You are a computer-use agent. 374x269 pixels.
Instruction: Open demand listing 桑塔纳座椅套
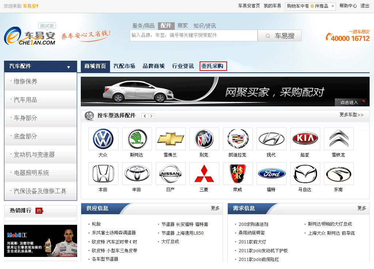point(252,233)
